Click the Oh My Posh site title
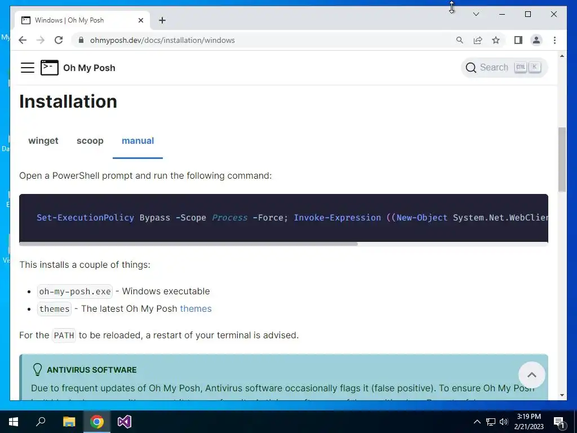Image resolution: width=577 pixels, height=433 pixels. coord(89,68)
